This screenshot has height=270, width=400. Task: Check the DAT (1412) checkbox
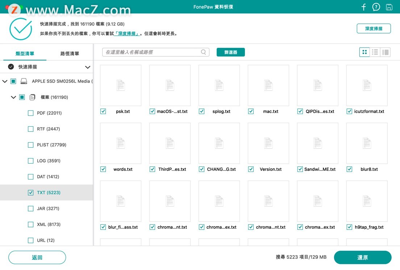coord(30,177)
